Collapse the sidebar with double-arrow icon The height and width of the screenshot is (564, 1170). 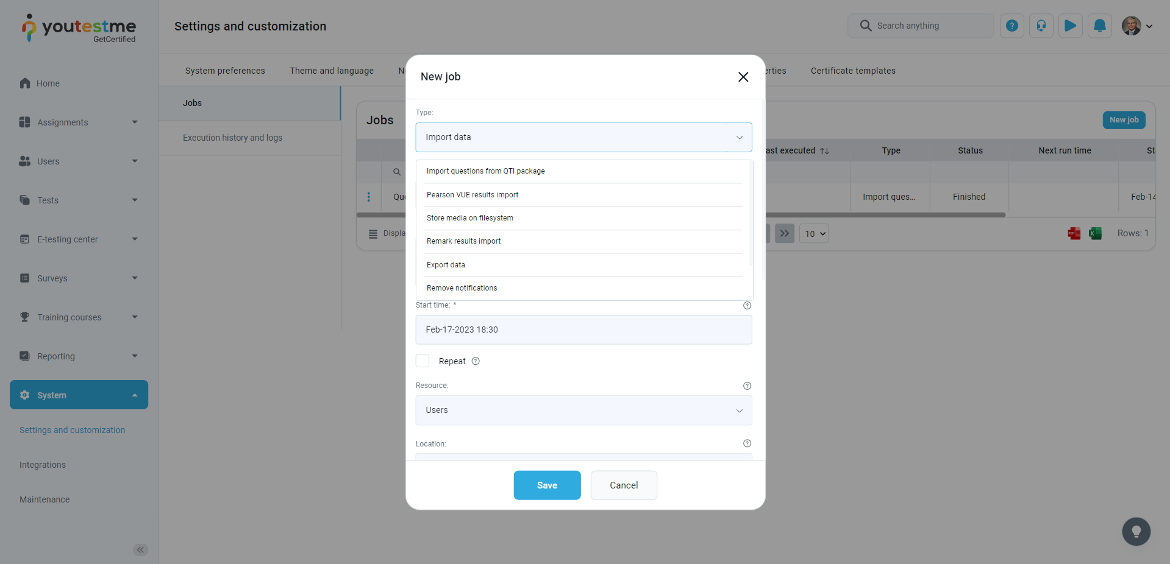[x=140, y=550]
